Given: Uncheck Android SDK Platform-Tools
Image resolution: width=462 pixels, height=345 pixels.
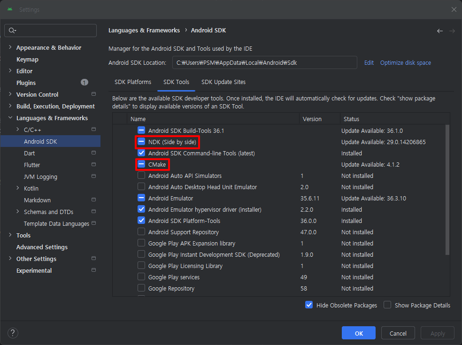Looking at the screenshot, I should (x=141, y=220).
